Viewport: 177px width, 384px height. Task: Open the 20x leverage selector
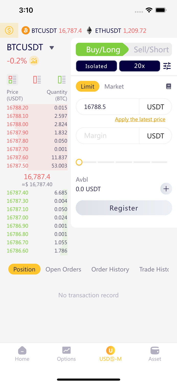tap(139, 66)
